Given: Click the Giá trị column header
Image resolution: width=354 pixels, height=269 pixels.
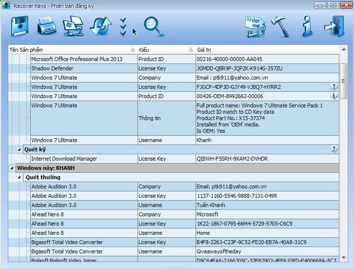Looking at the screenshot, I should click(267, 49).
